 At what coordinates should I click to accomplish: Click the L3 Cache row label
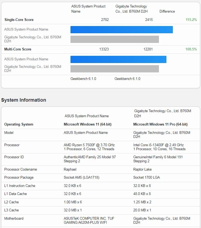[12, 210]
